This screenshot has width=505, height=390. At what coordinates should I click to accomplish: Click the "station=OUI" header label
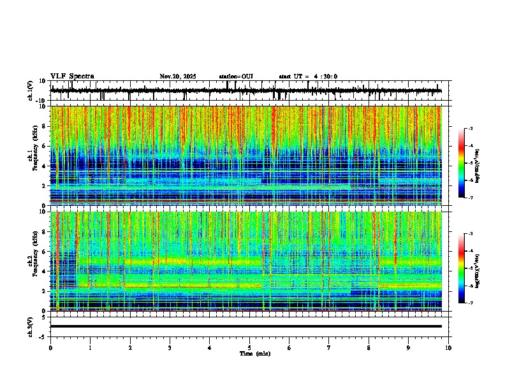[x=236, y=76]
